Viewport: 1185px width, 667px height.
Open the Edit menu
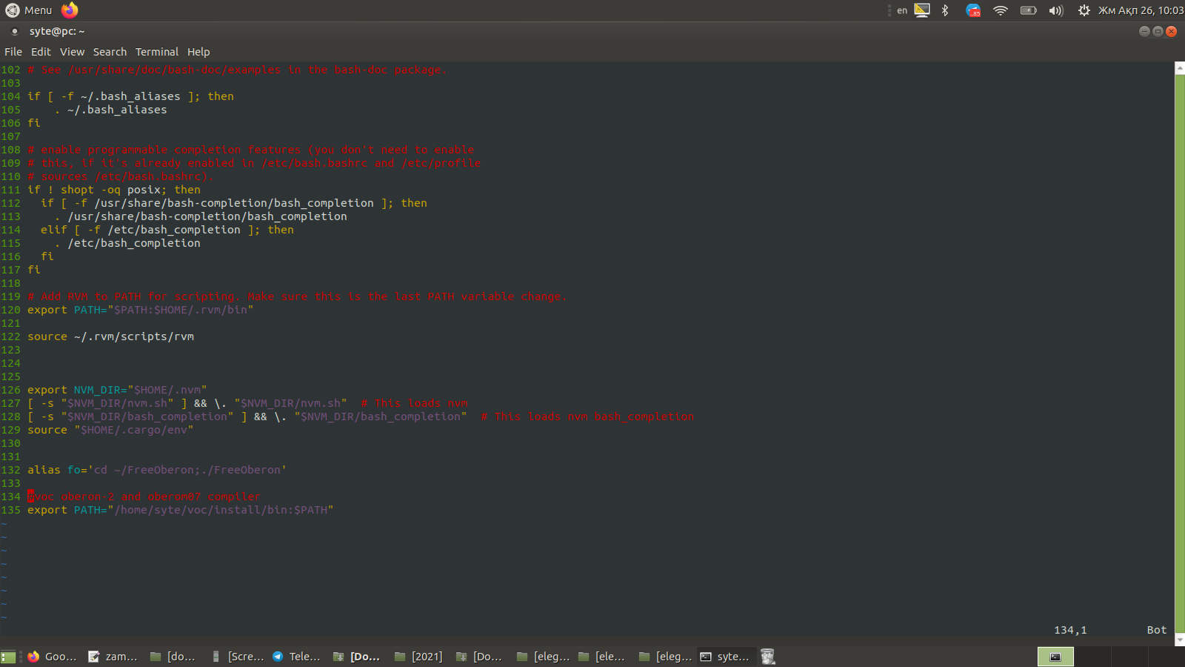[41, 52]
